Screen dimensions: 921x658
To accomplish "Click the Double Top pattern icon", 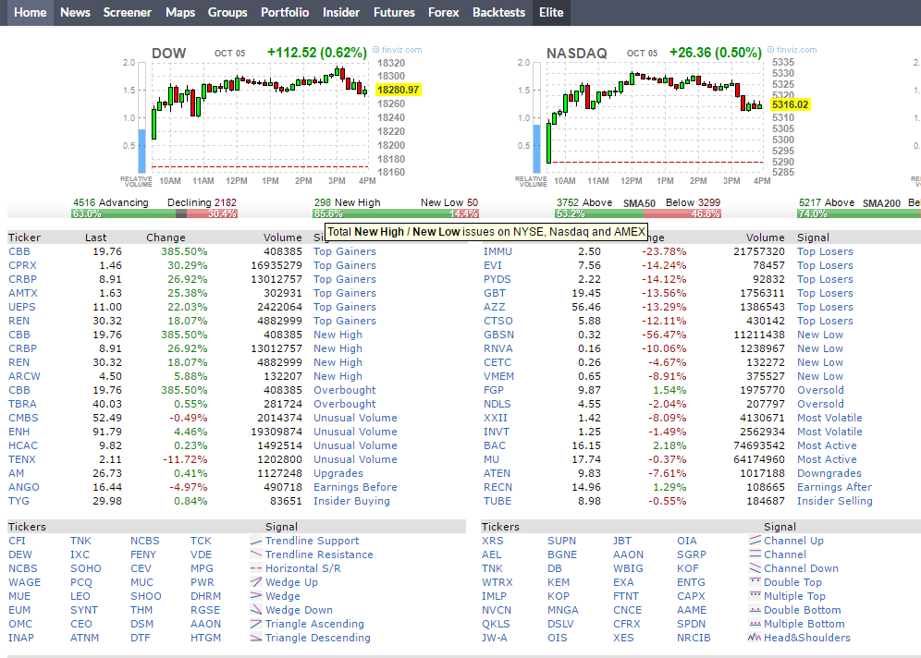I will pos(755,582).
